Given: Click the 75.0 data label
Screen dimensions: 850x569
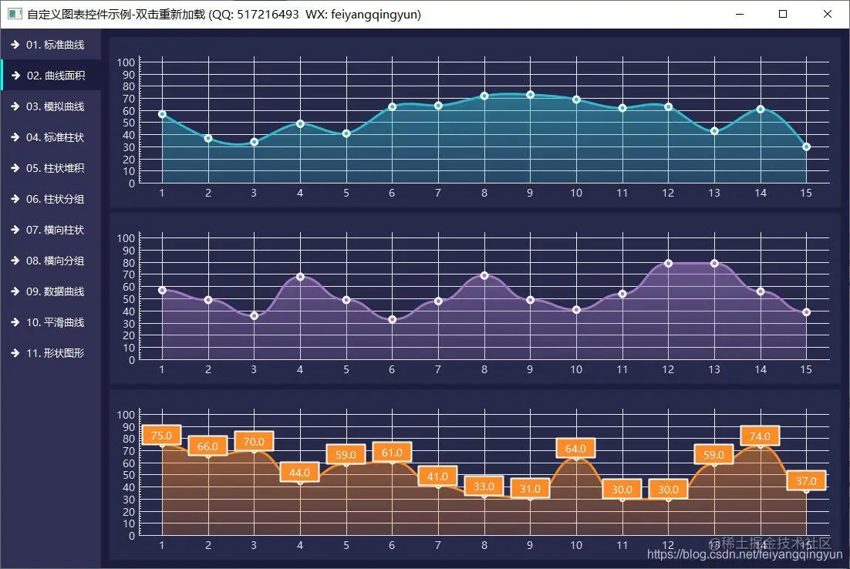Looking at the screenshot, I should (x=161, y=435).
